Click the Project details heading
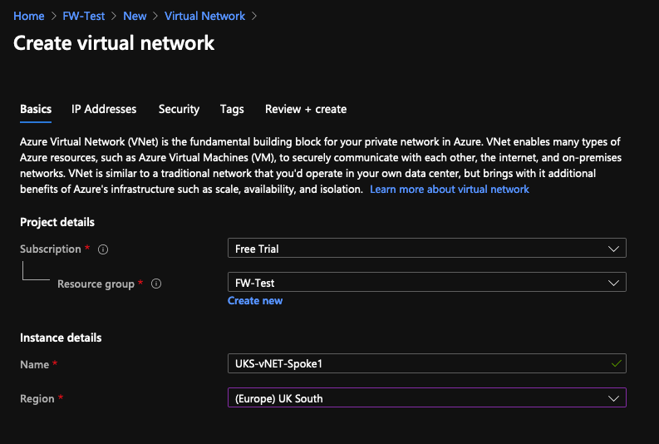 tap(57, 222)
